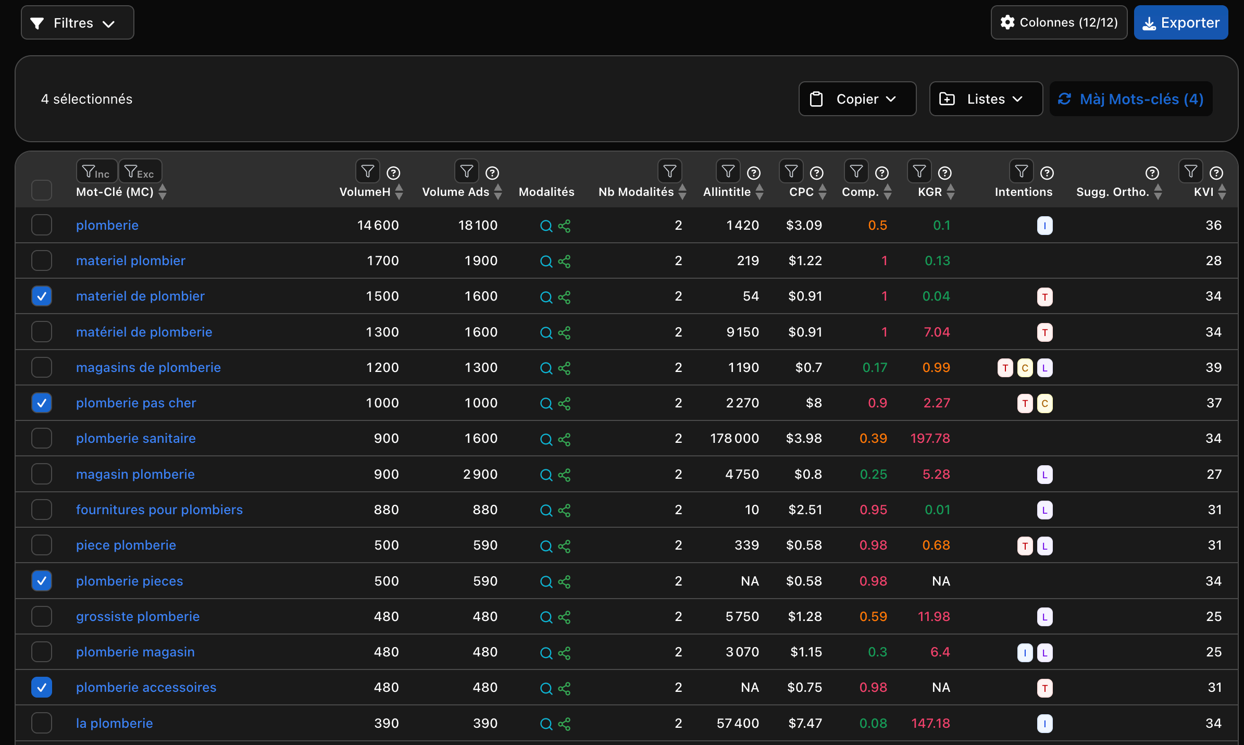This screenshot has height=745, width=1244.
Task: Open the Copier dropdown menu
Action: click(x=857, y=99)
